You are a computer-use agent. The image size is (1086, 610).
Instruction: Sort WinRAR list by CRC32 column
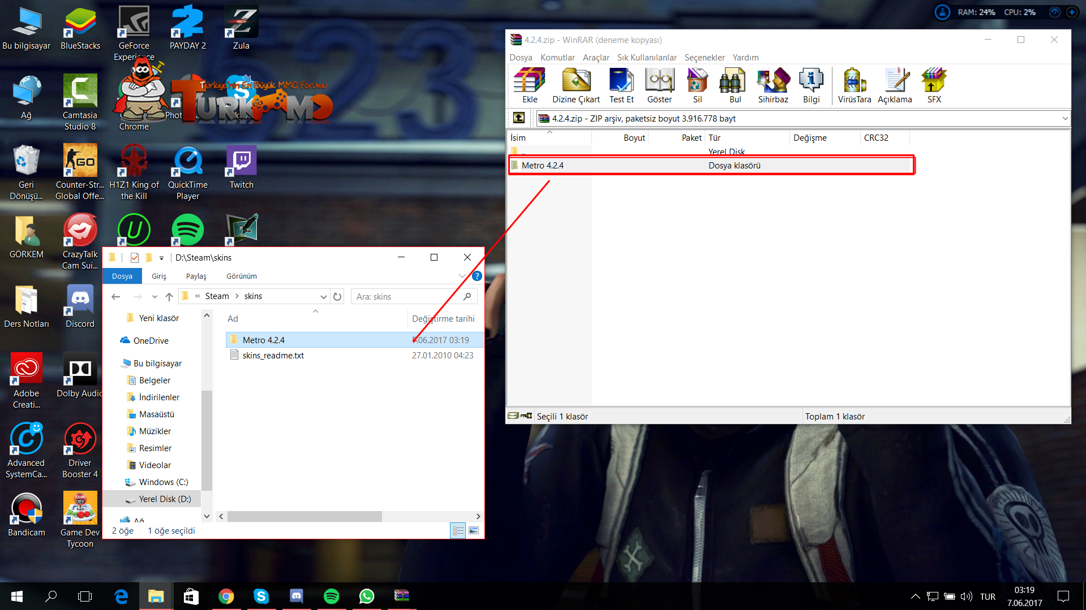884,138
